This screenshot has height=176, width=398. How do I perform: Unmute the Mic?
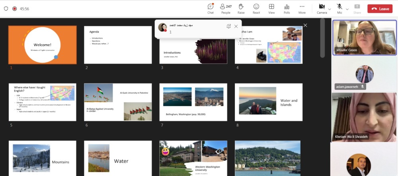[x=339, y=8]
